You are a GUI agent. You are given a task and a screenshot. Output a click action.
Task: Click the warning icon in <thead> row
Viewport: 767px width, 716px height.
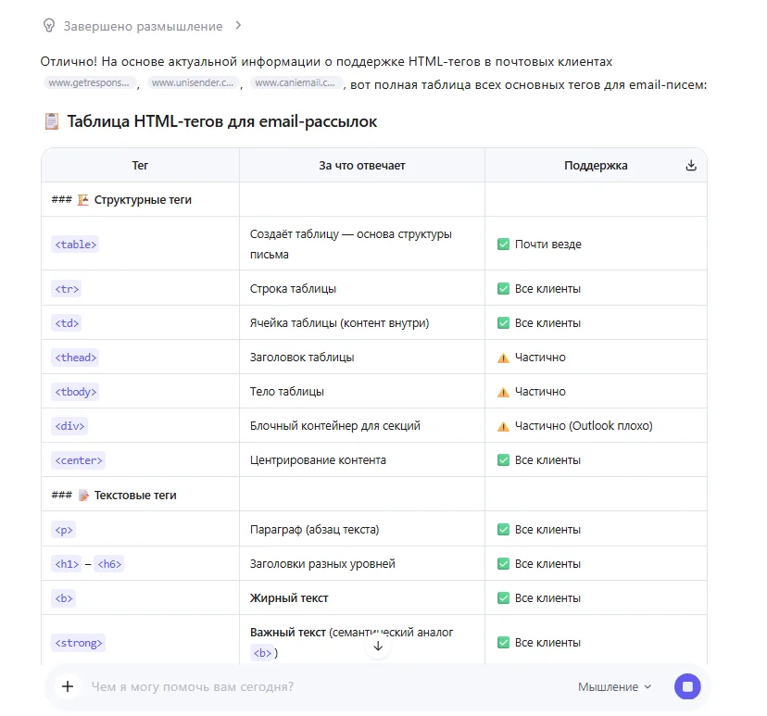[503, 358]
